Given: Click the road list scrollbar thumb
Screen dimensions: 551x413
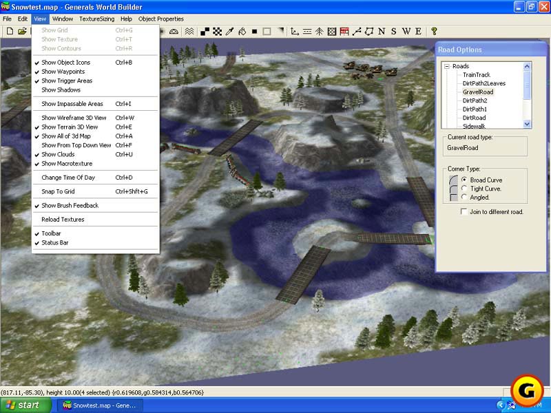Looking at the screenshot, I should [x=527, y=85].
